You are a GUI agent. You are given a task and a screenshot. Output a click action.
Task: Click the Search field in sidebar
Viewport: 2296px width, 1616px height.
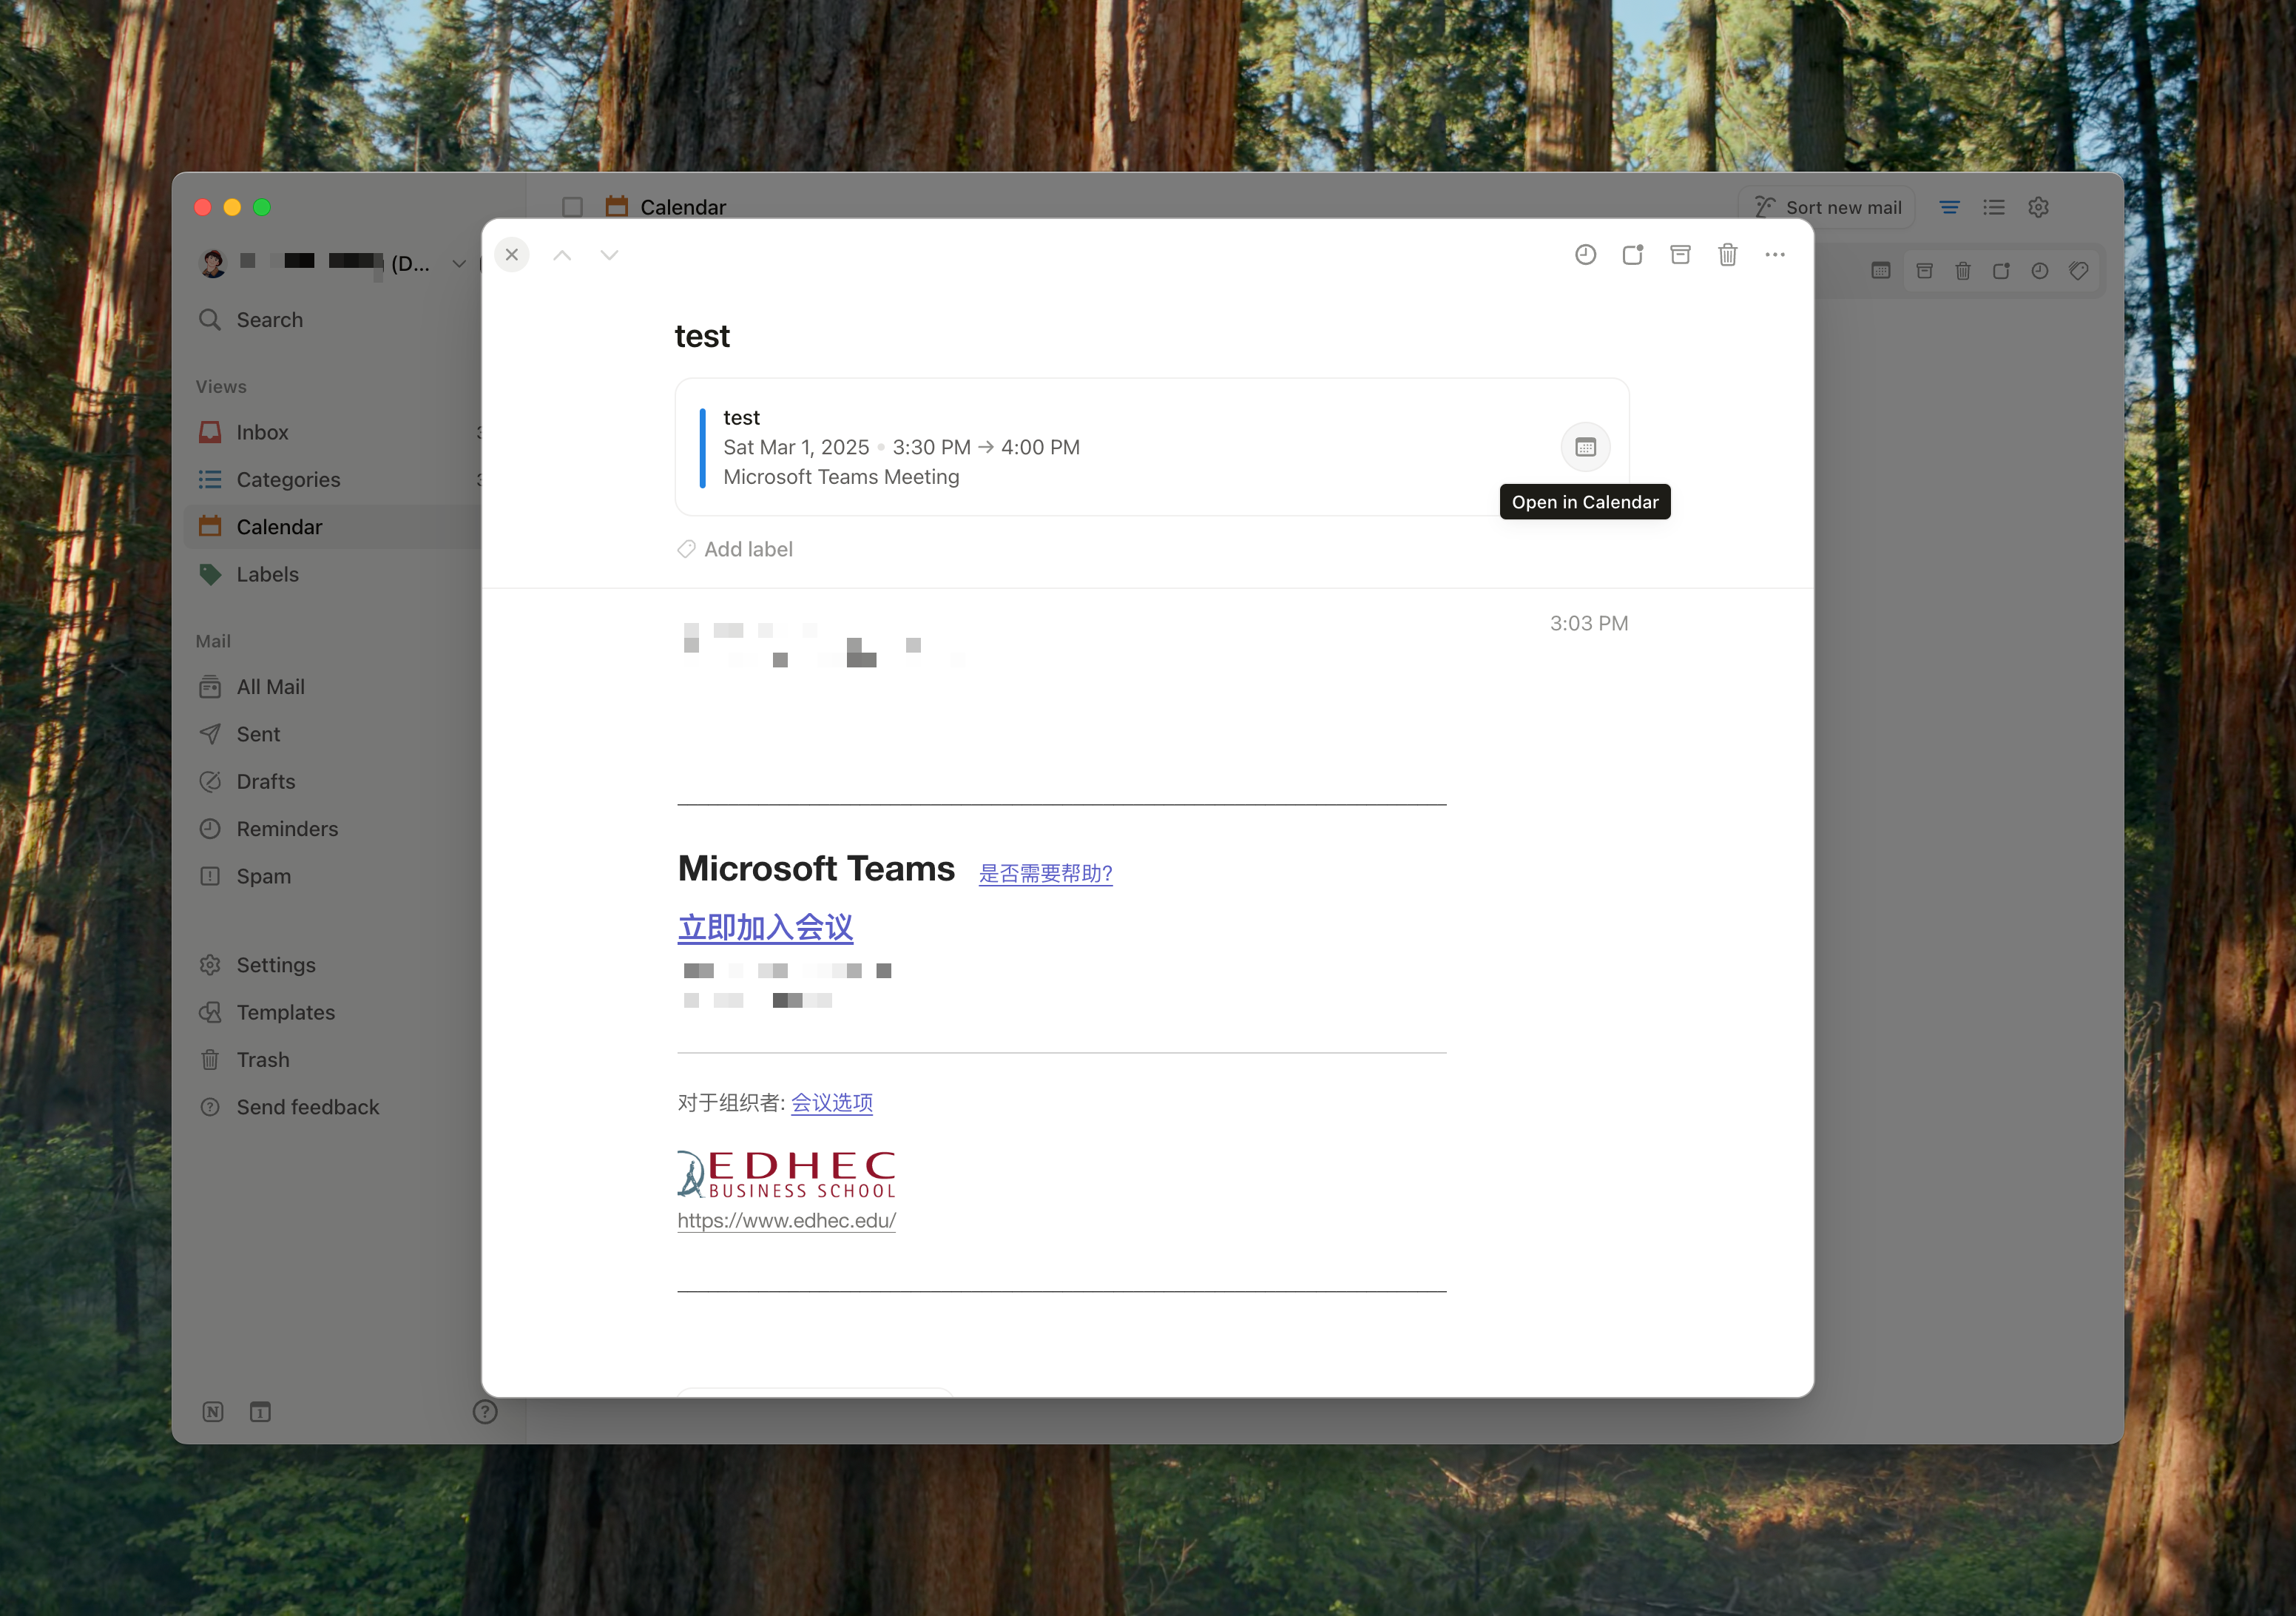[x=269, y=320]
